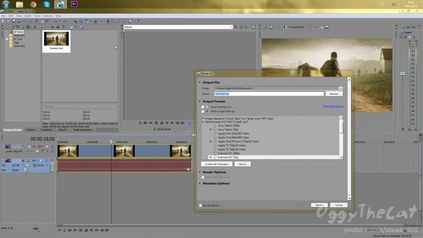Toggle the checkbox under Render Options
Image resolution: width=423 pixels, height=238 pixels.
click(x=203, y=177)
